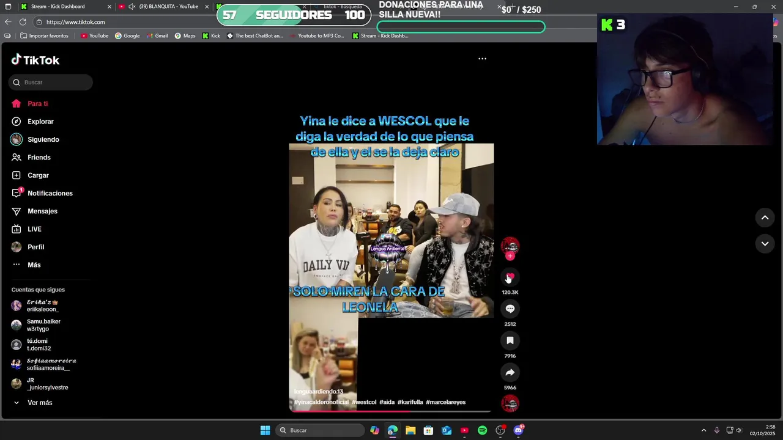The height and width of the screenshot is (440, 783).
Task: Click the #aida hashtag
Action: 387,402
